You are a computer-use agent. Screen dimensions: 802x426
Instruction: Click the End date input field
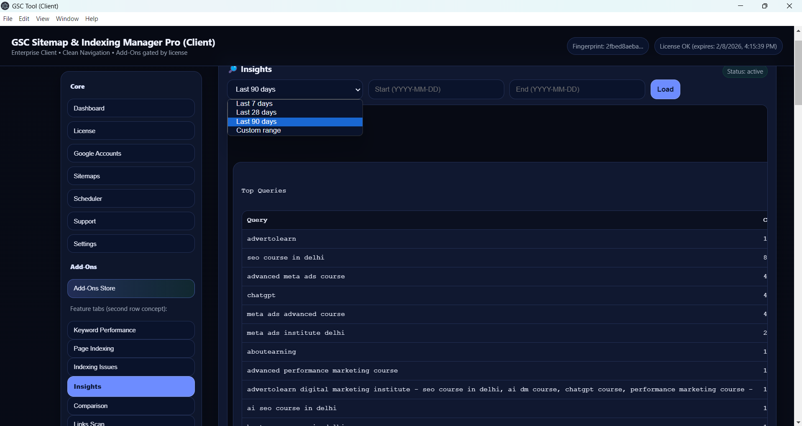577,89
